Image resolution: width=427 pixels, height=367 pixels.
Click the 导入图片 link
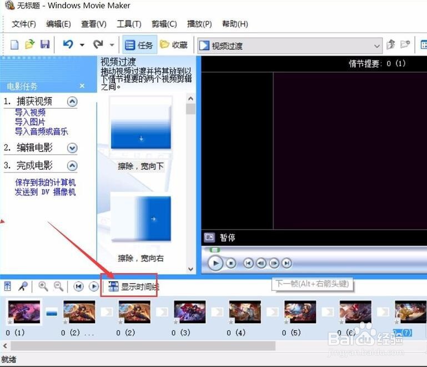tap(30, 122)
